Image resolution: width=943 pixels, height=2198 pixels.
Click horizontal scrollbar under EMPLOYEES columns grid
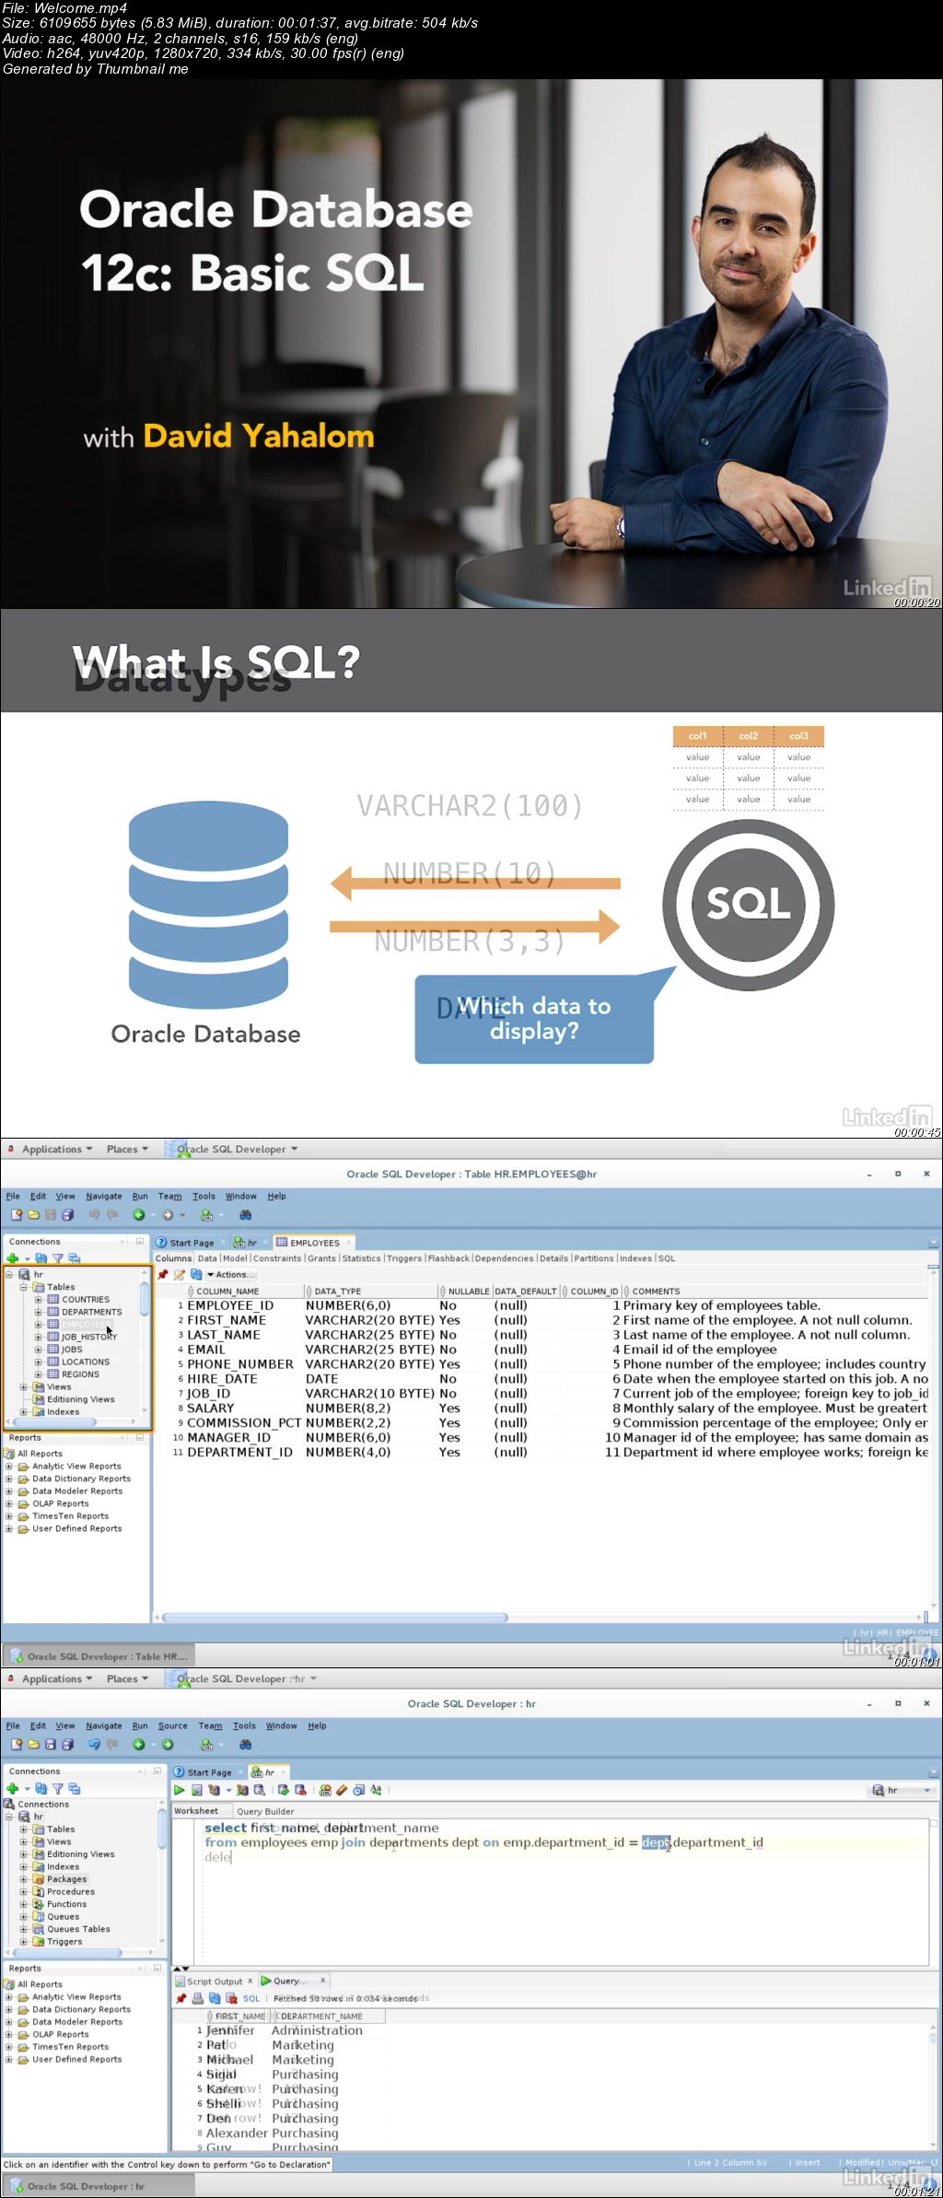pyautogui.click(x=334, y=1618)
